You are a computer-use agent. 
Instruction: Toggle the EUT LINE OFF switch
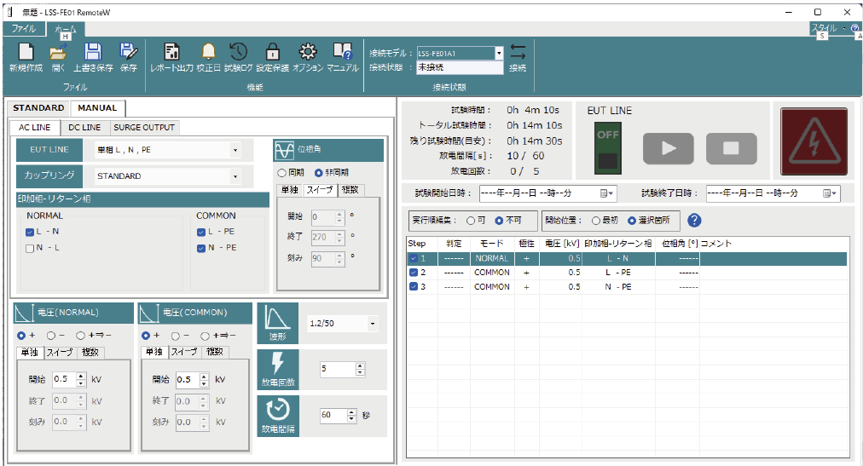pos(609,146)
